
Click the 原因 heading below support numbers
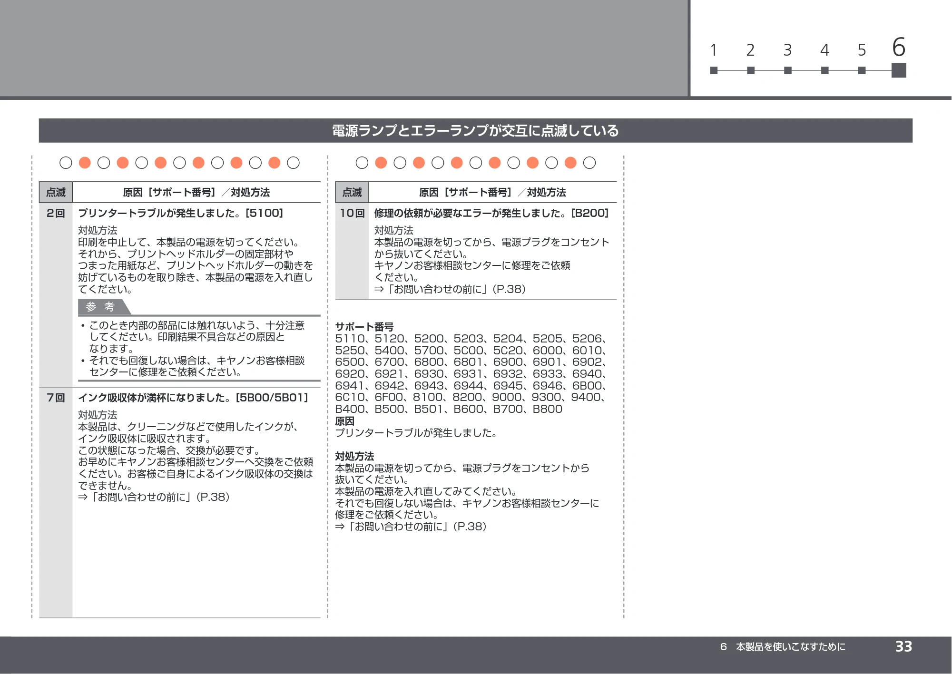coord(345,421)
